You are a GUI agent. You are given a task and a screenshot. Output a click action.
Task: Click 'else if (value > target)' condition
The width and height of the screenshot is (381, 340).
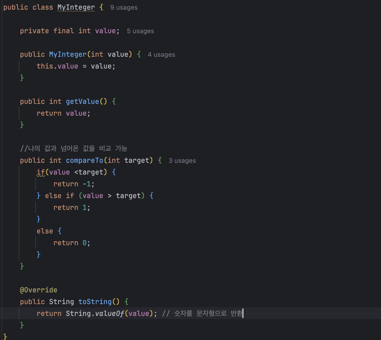[95, 196]
